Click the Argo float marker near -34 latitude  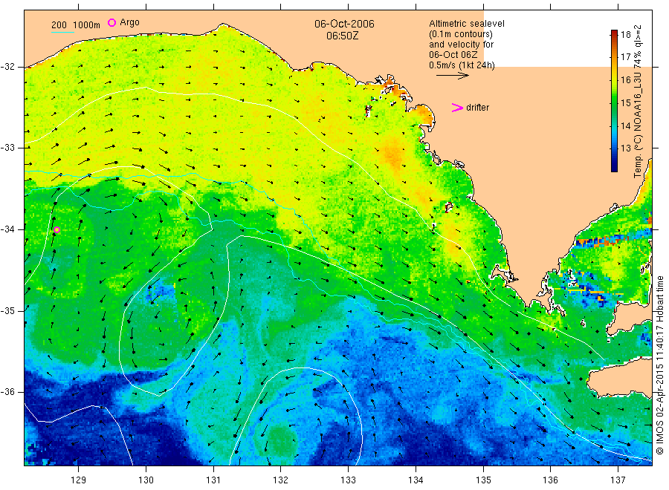(56, 230)
